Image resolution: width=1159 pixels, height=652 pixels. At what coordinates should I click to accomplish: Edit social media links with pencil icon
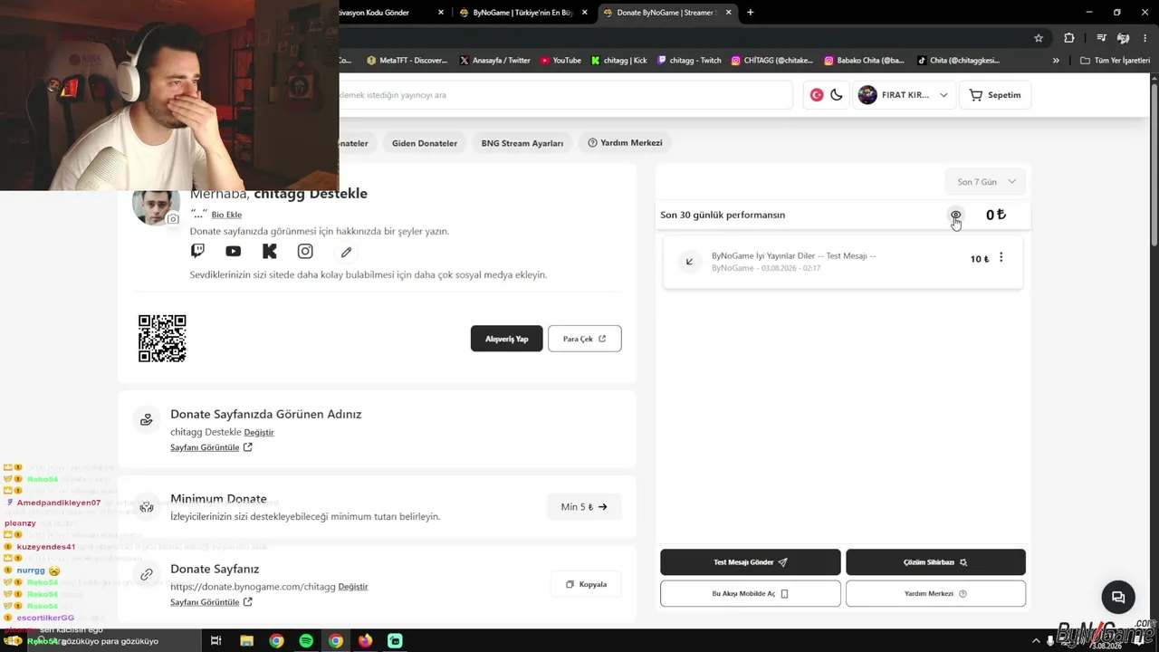point(346,252)
